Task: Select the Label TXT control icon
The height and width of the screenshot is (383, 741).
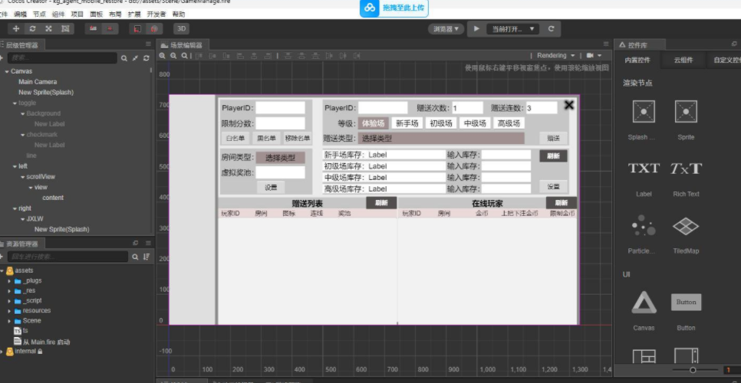Action: tap(643, 169)
